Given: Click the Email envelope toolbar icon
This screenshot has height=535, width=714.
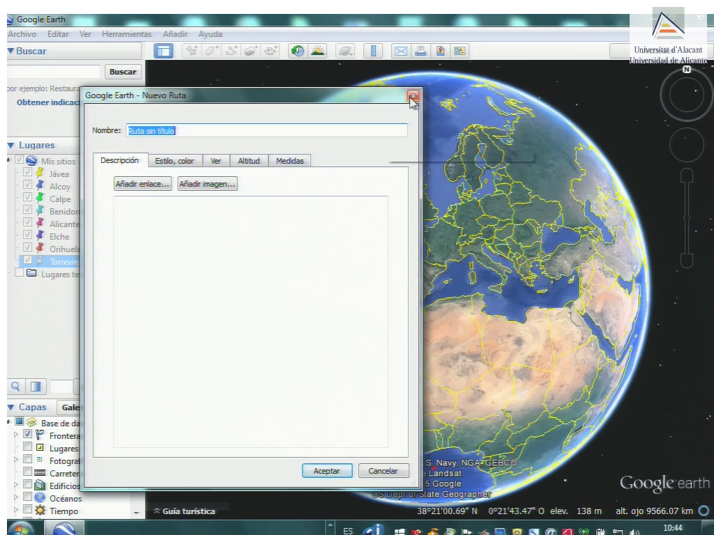Looking at the screenshot, I should pyautogui.click(x=401, y=51).
